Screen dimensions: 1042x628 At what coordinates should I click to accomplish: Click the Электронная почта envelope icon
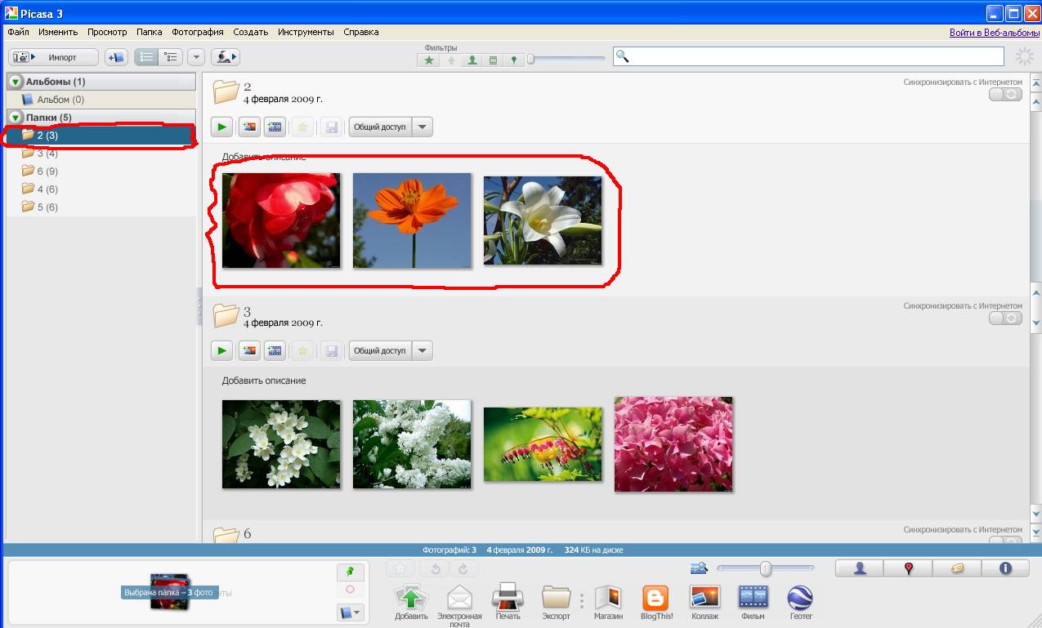coord(460,605)
